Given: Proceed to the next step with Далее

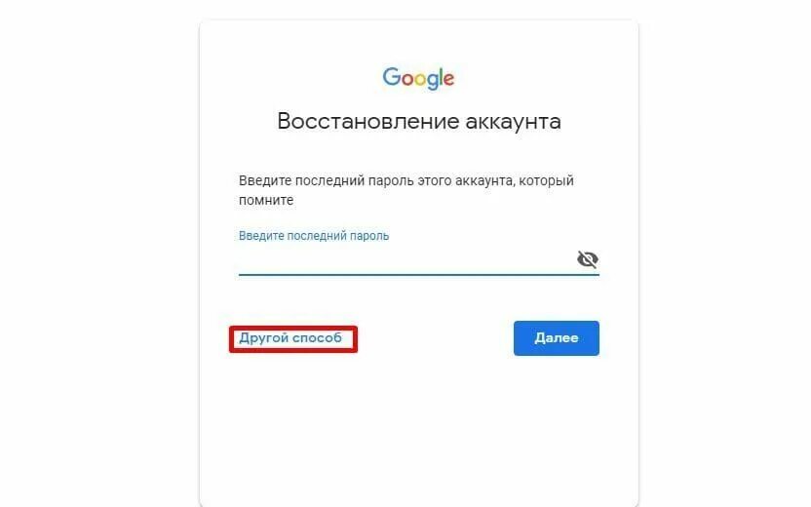Looking at the screenshot, I should (x=557, y=337).
